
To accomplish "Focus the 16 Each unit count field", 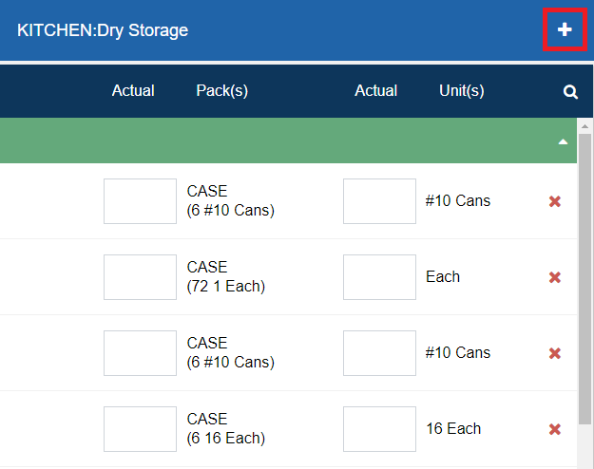I will tap(379, 429).
